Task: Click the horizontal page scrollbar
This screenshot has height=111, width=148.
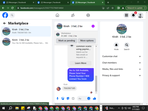Action: [97, 104]
